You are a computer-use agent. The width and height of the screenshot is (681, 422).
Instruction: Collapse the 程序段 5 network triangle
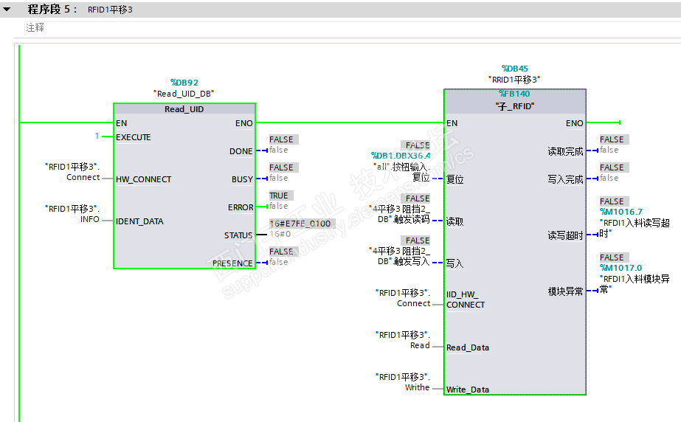(7, 9)
